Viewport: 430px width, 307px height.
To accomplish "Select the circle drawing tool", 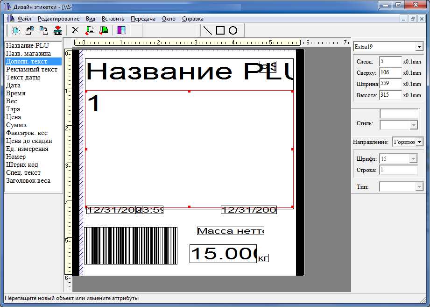I will coord(233,30).
